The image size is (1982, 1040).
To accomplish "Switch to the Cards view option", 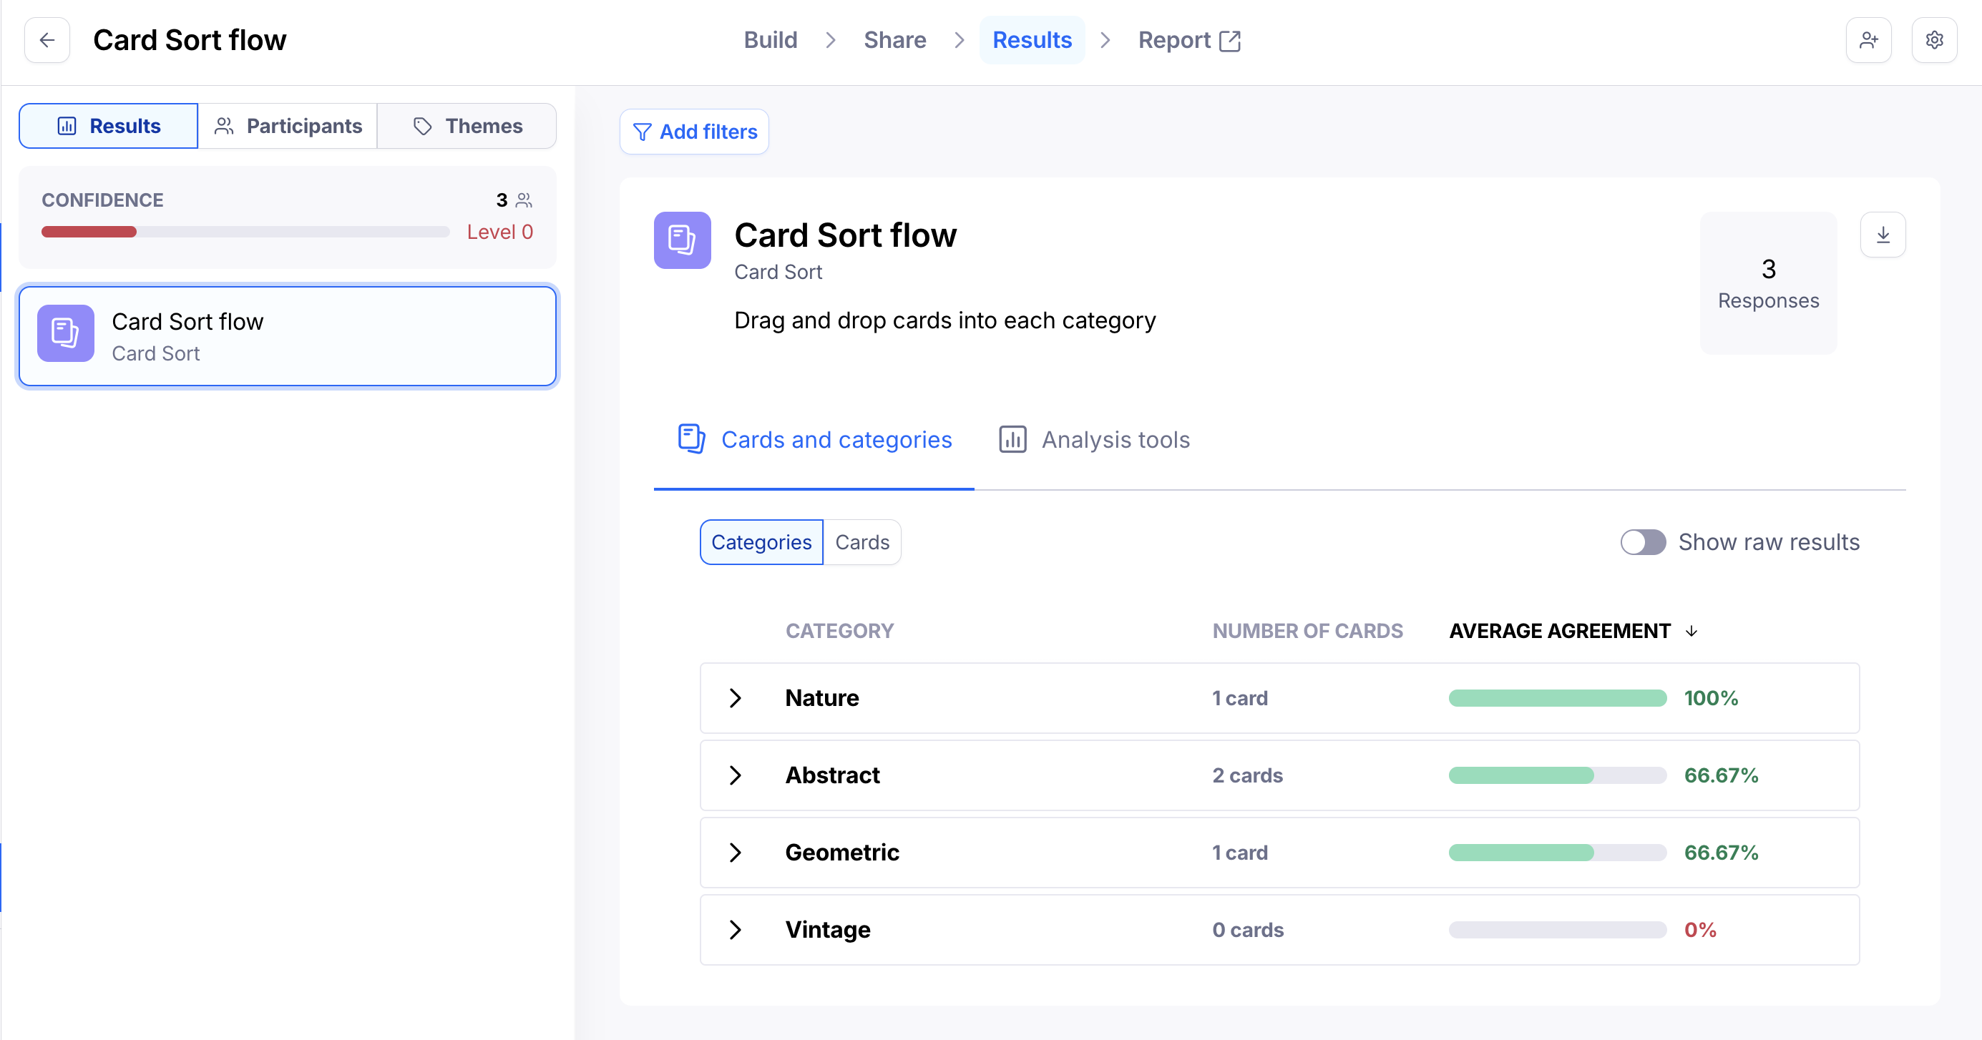I will [x=861, y=541].
